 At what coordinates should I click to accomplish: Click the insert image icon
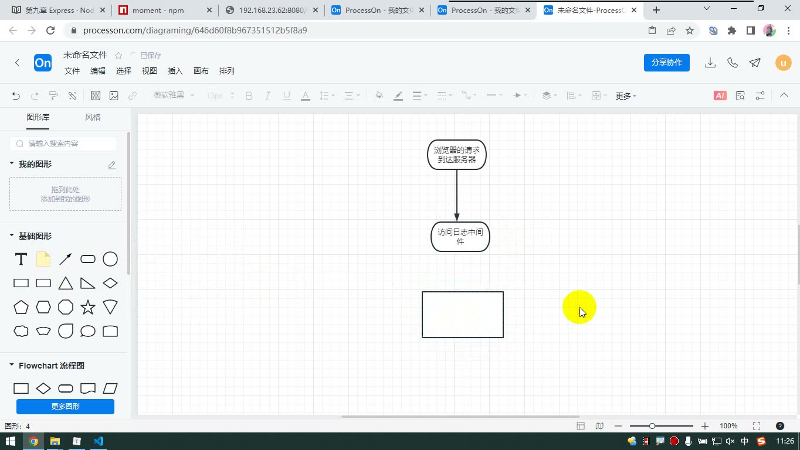pyautogui.click(x=114, y=96)
